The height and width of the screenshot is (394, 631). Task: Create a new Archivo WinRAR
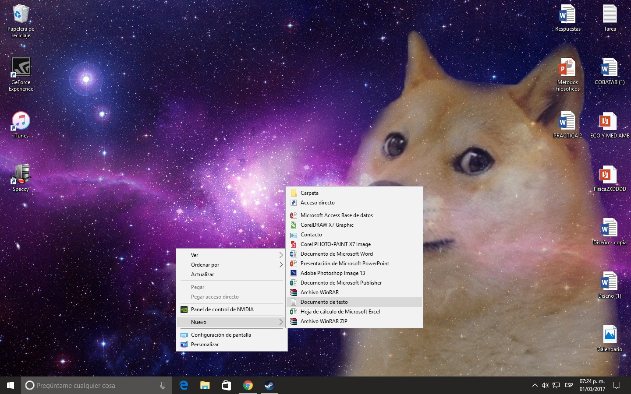pos(354,292)
